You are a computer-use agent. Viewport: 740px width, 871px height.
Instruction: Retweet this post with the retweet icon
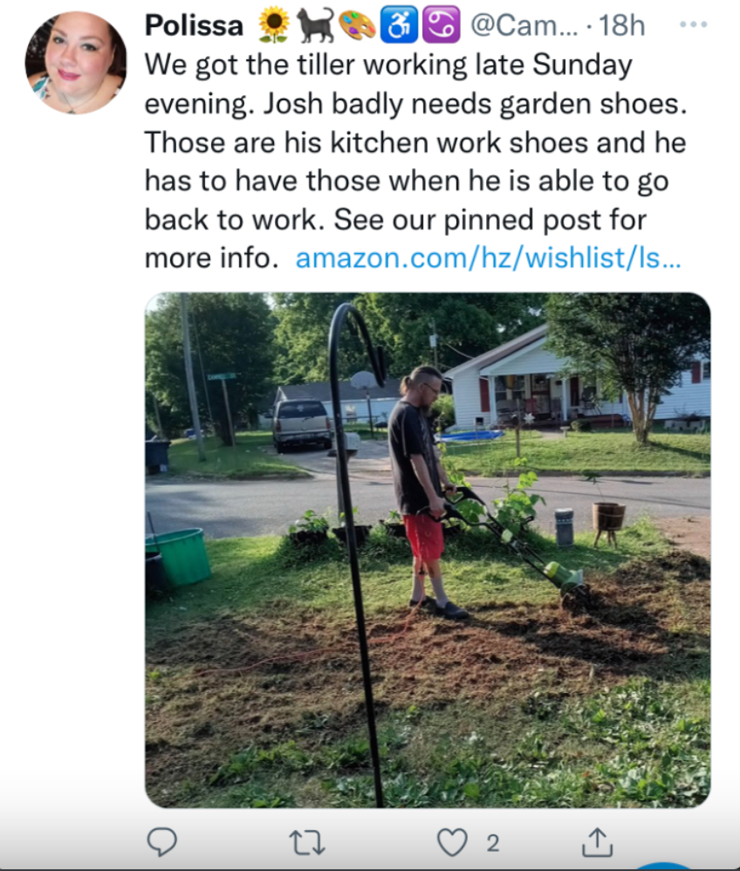pyautogui.click(x=307, y=843)
